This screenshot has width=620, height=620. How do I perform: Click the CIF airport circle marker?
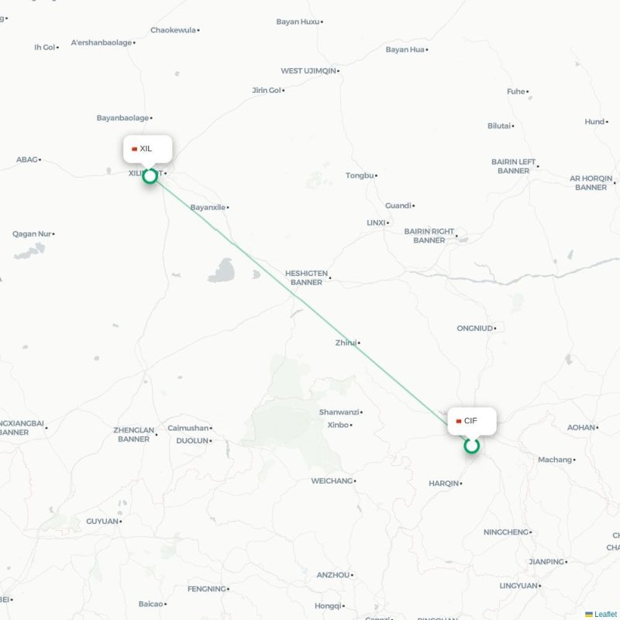click(471, 446)
